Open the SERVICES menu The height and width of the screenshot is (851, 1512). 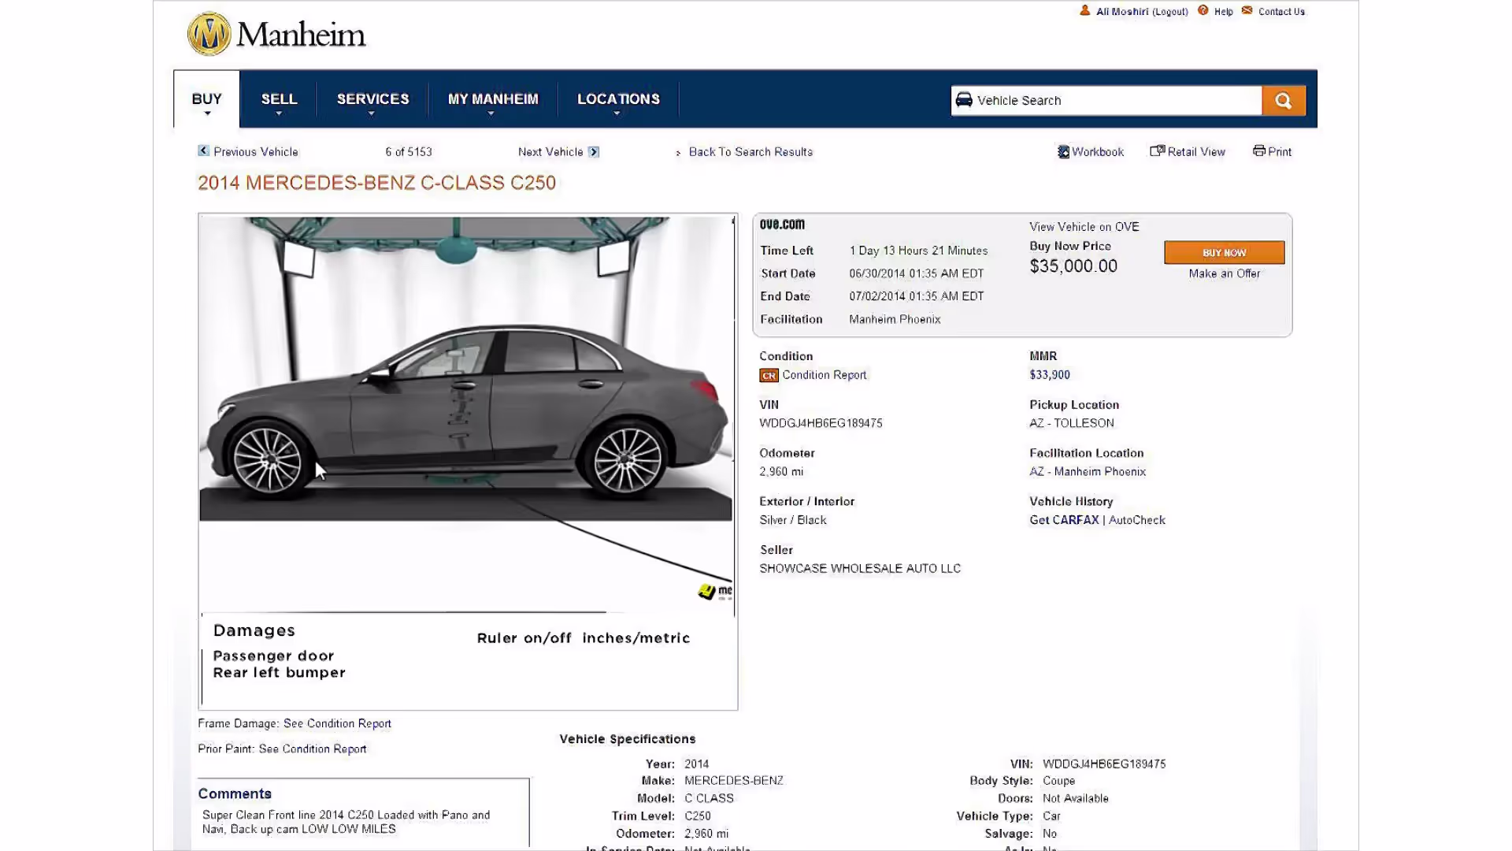click(x=372, y=99)
